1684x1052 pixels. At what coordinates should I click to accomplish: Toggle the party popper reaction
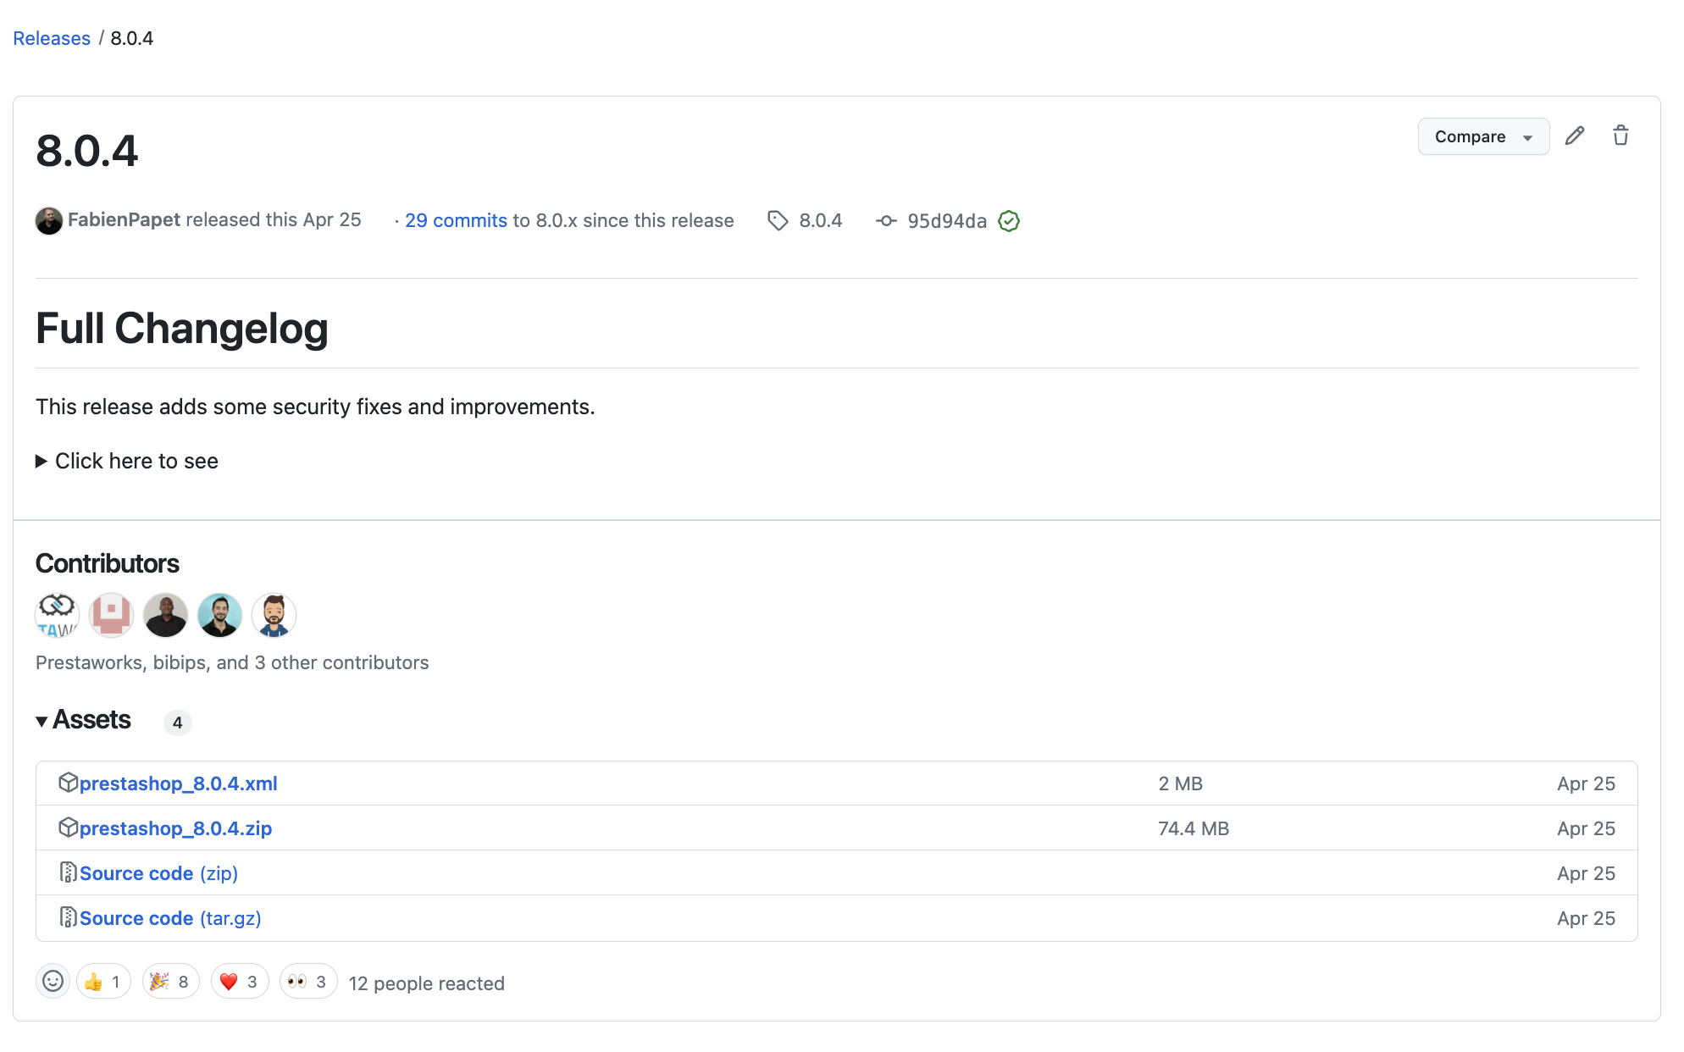[x=170, y=982]
